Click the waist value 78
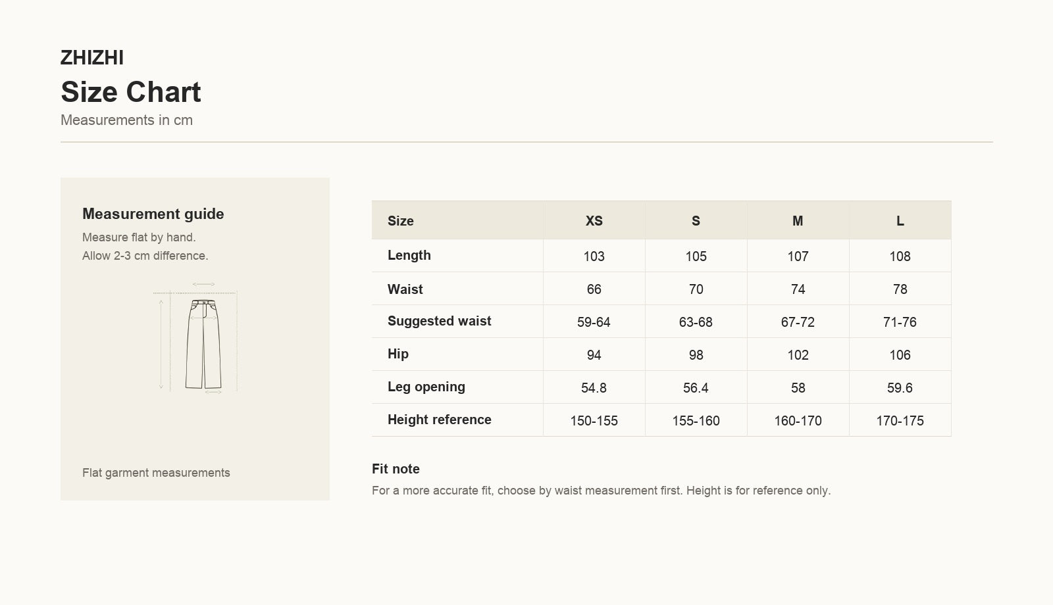Image resolution: width=1053 pixels, height=605 pixels. (900, 289)
